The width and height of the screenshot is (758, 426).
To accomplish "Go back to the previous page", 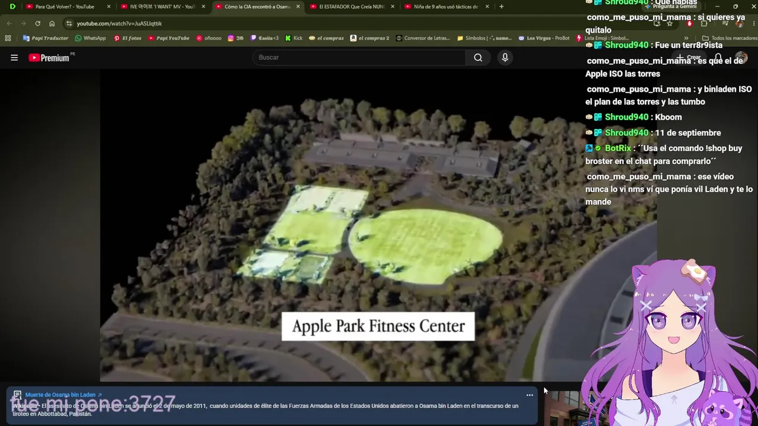I will [9, 24].
